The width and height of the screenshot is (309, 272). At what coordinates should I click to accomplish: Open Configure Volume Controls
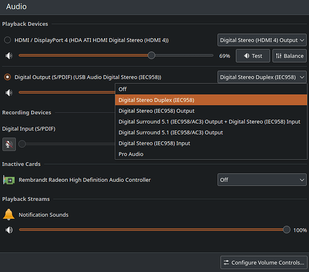[x=264, y=263]
